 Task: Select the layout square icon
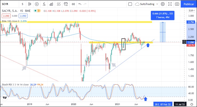130,4
